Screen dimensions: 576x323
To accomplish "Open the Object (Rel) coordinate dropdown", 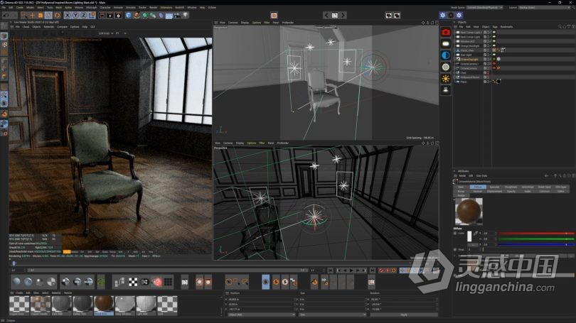I will [x=261, y=314].
